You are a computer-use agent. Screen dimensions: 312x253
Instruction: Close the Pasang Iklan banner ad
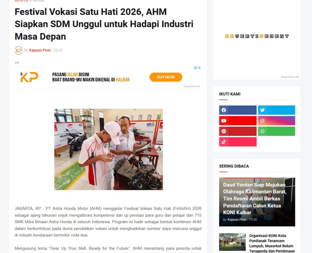pyautogui.click(x=199, y=68)
